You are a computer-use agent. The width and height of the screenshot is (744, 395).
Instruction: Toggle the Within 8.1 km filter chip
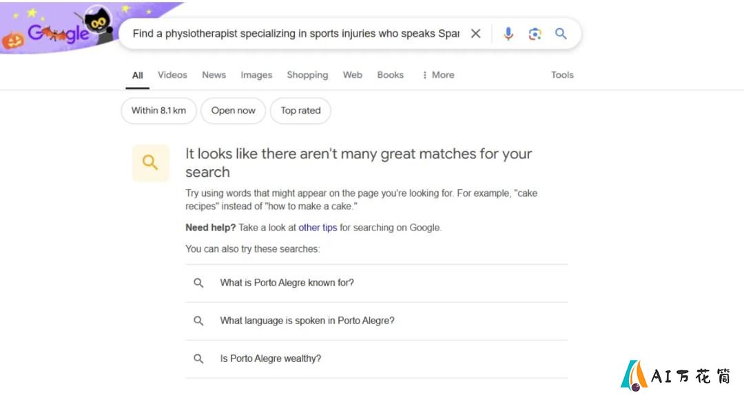tap(158, 111)
